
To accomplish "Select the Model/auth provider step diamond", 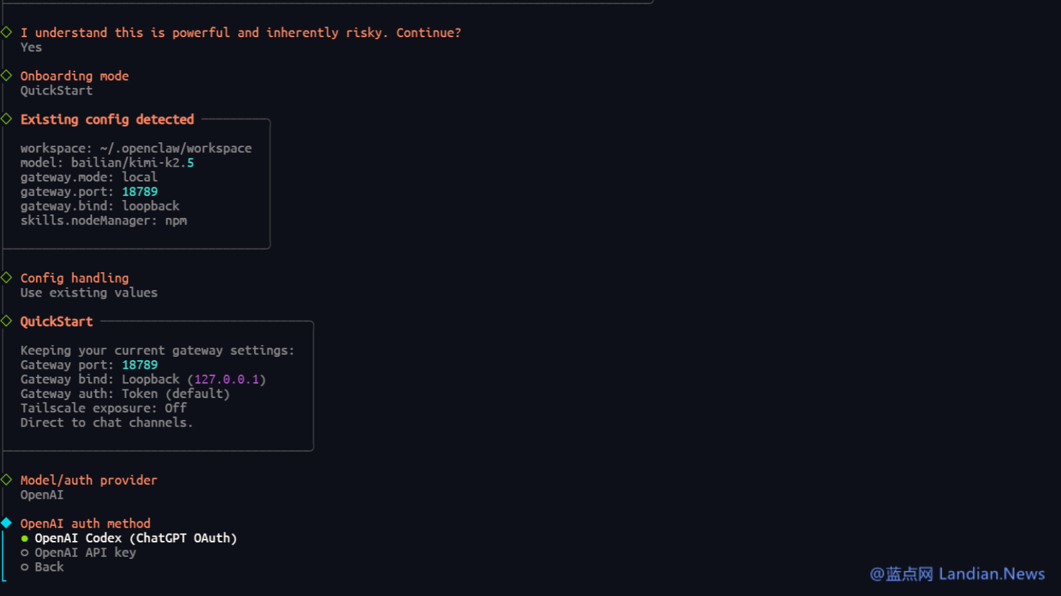I will [x=7, y=479].
